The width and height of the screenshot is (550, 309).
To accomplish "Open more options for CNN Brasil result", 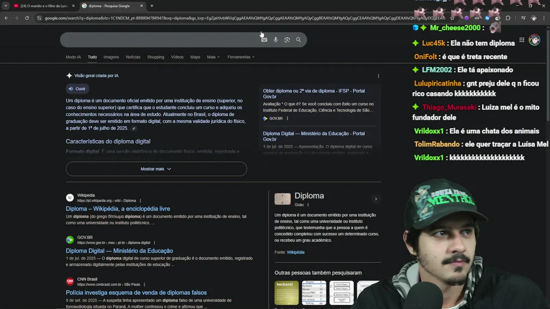I will pos(144,285).
